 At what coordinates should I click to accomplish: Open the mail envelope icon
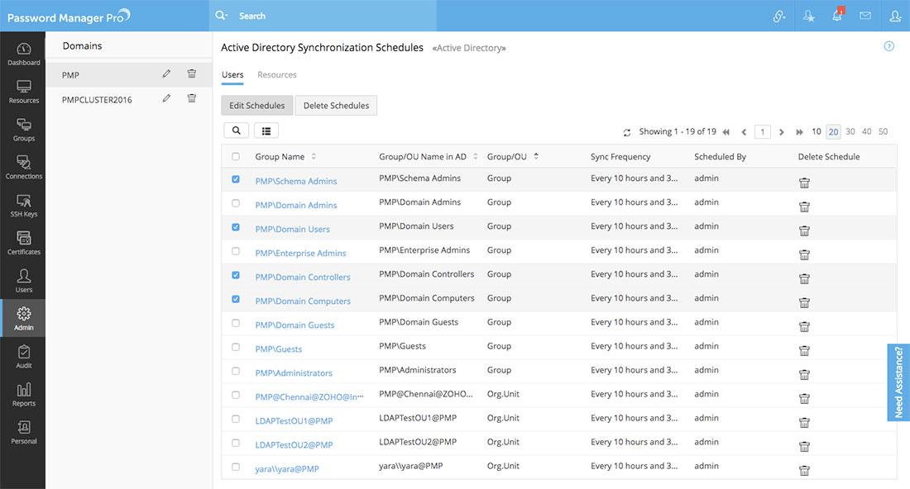865,16
